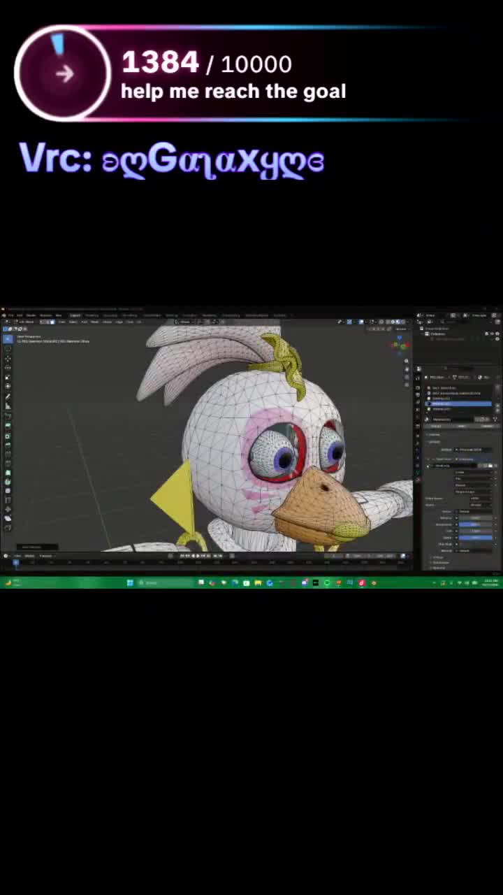Select the highlighted material slot
Image resolution: width=503 pixels, height=895 pixels.
[x=458, y=403]
